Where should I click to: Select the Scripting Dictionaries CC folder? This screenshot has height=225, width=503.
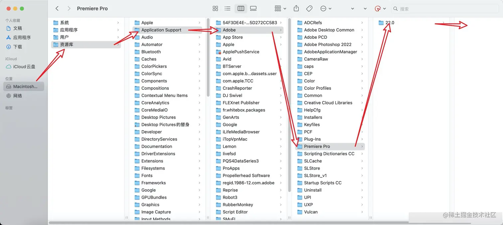click(330, 154)
